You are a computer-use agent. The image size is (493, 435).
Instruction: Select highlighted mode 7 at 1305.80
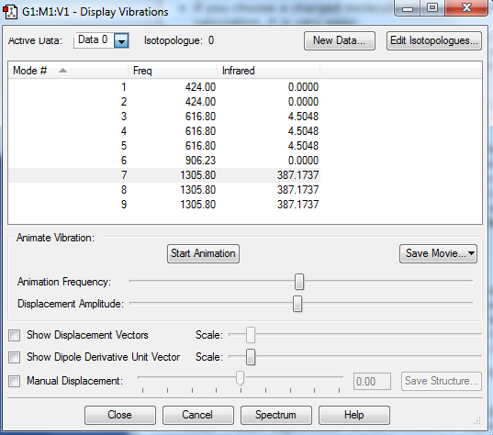164,175
